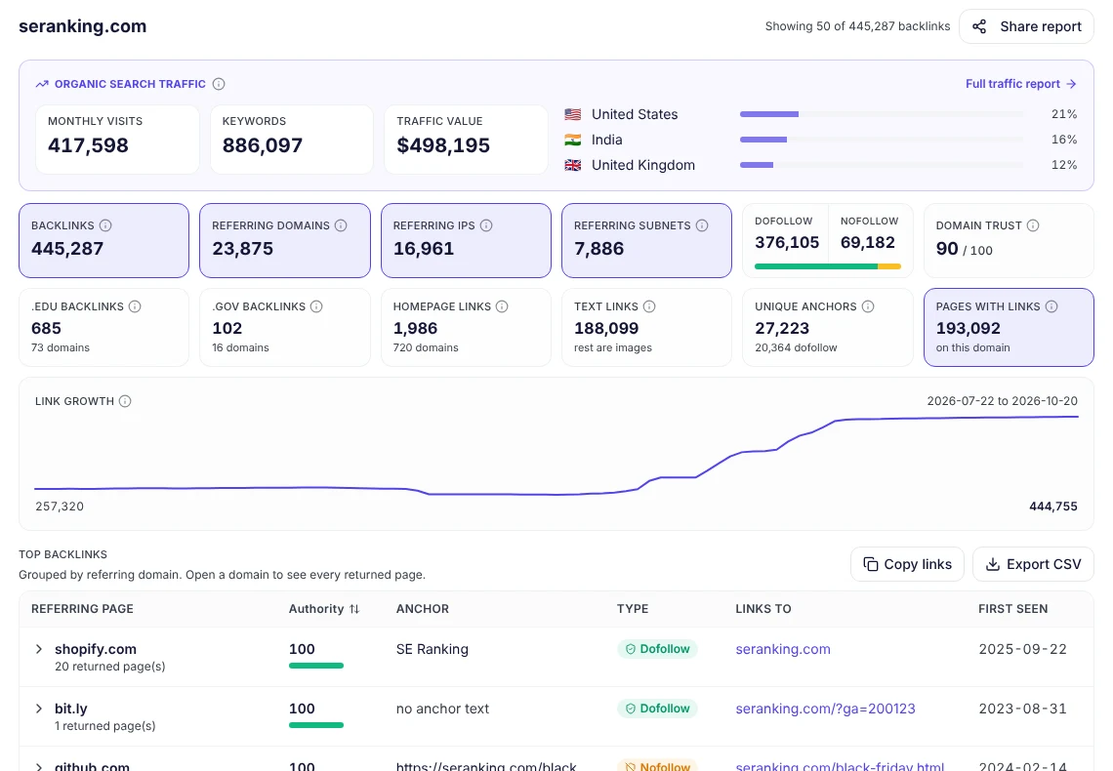Show info tooltip for .EDU Backlinks
This screenshot has height=771, width=1113.
click(x=135, y=306)
